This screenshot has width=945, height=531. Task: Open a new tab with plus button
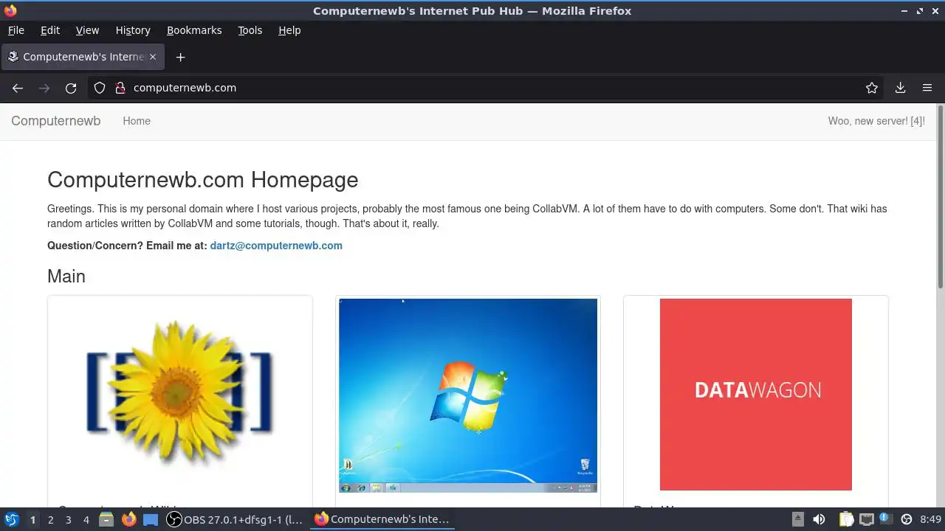tap(180, 57)
